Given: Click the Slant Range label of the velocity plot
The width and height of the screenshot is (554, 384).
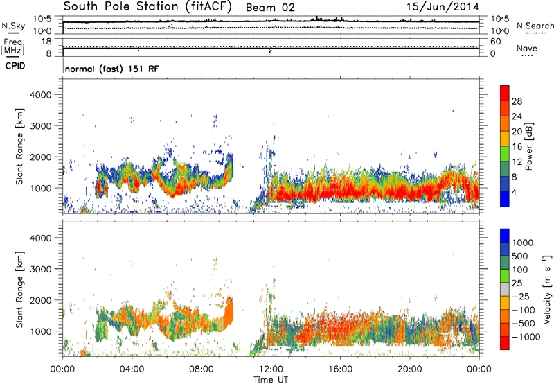Looking at the screenshot, I should [x=19, y=289].
